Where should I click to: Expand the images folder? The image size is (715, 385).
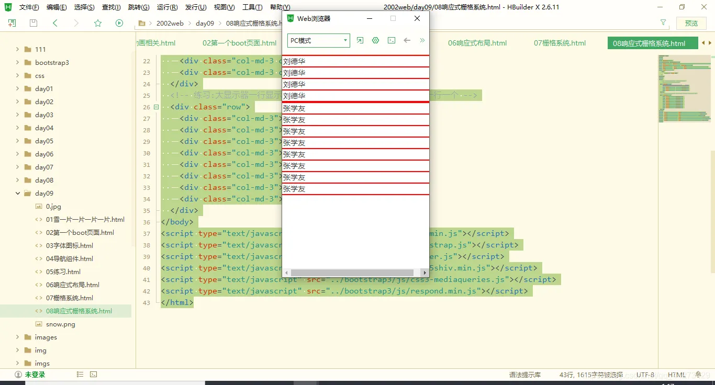pyautogui.click(x=17, y=337)
